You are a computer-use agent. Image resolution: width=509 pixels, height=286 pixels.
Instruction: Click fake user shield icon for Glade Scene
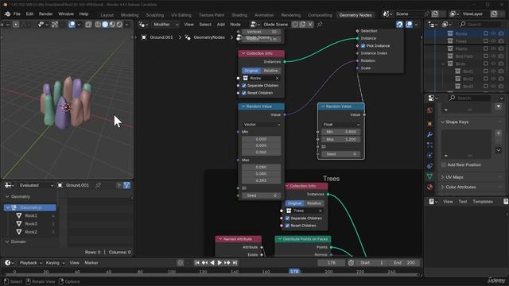point(295,25)
